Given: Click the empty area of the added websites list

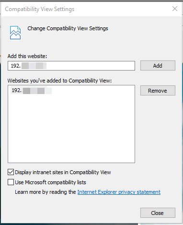Looking at the screenshot, I should pos(71,128).
